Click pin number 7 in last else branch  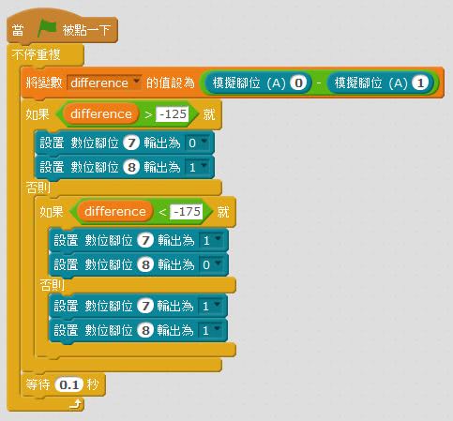(145, 307)
